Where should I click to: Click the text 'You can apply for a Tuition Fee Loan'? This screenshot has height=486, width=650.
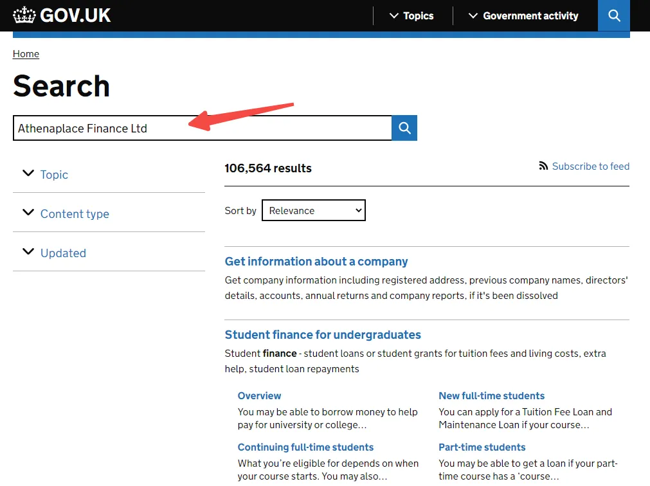click(525, 418)
